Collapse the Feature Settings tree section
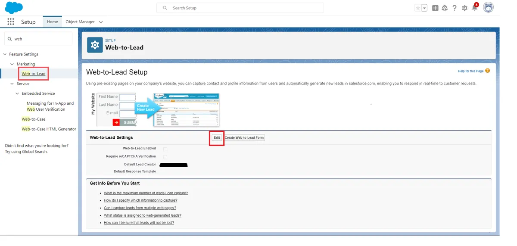This screenshot has height=246, width=517. click(5, 54)
